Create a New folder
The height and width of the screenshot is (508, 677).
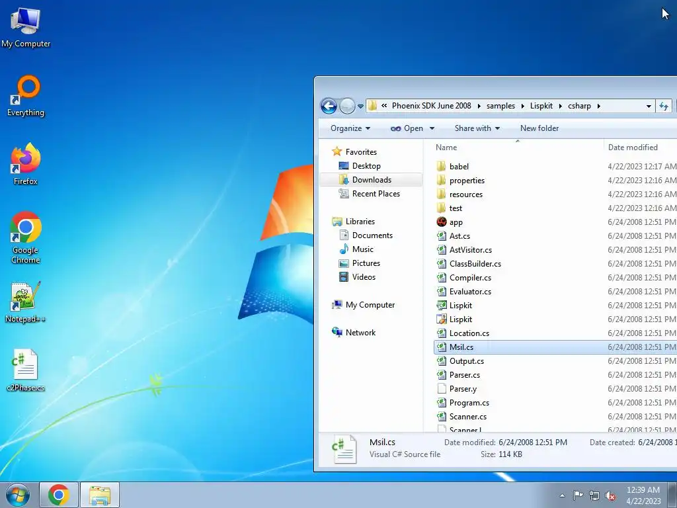click(539, 128)
